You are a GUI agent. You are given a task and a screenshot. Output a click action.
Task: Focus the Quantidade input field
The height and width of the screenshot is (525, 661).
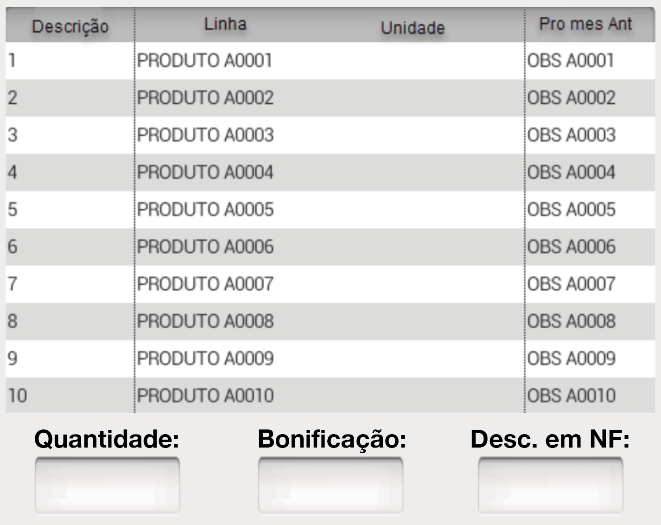(x=107, y=485)
